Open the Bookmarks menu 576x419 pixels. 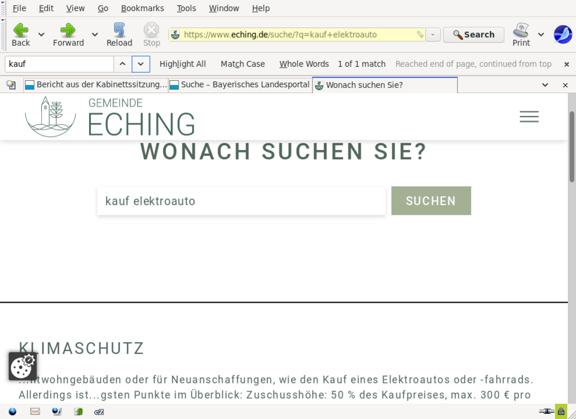click(142, 8)
